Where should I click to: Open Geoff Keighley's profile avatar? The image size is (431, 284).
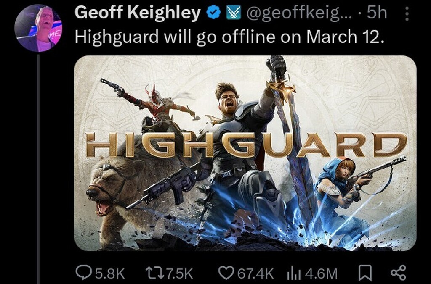38,28
